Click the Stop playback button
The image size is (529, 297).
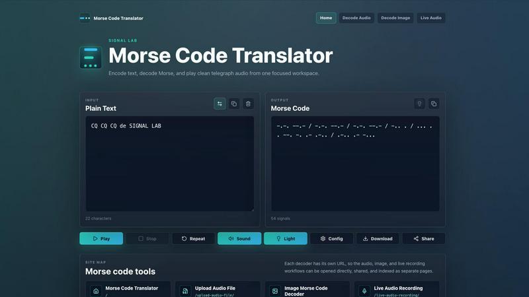click(147, 238)
